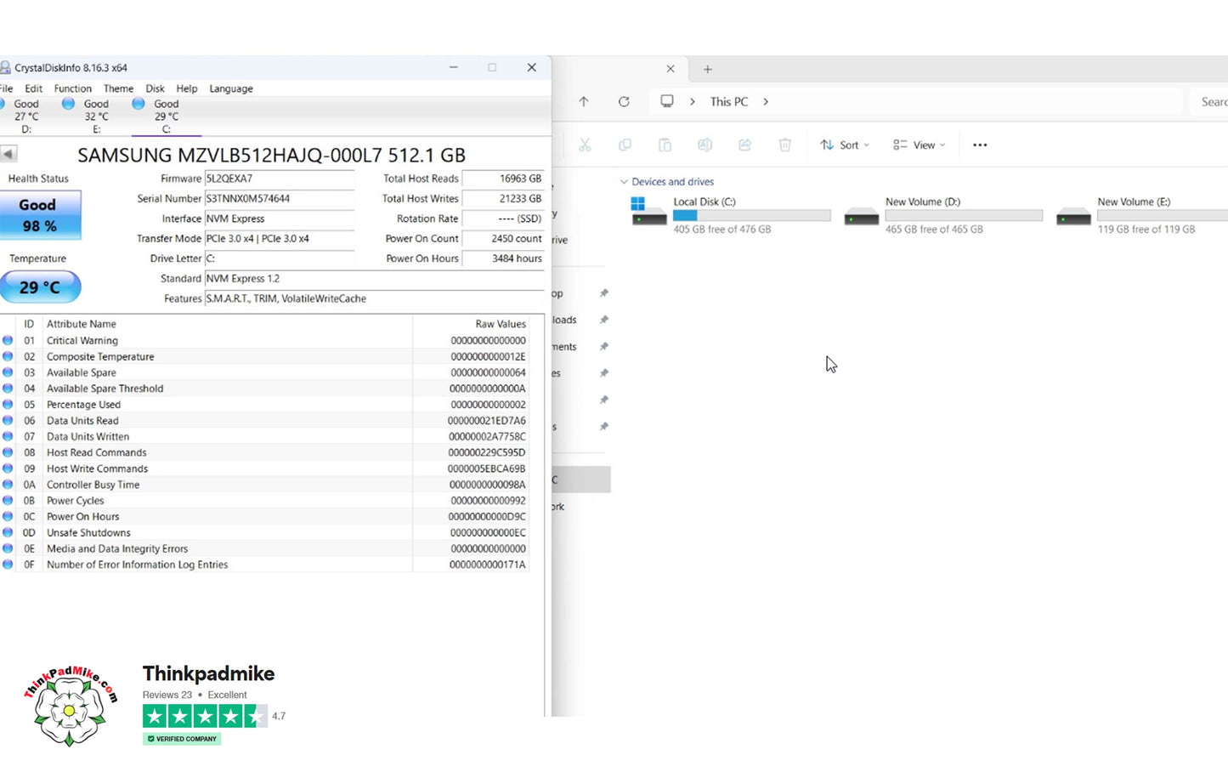The height and width of the screenshot is (772, 1228).
Task: Click the PC monitor icon in address bar
Action: (667, 101)
